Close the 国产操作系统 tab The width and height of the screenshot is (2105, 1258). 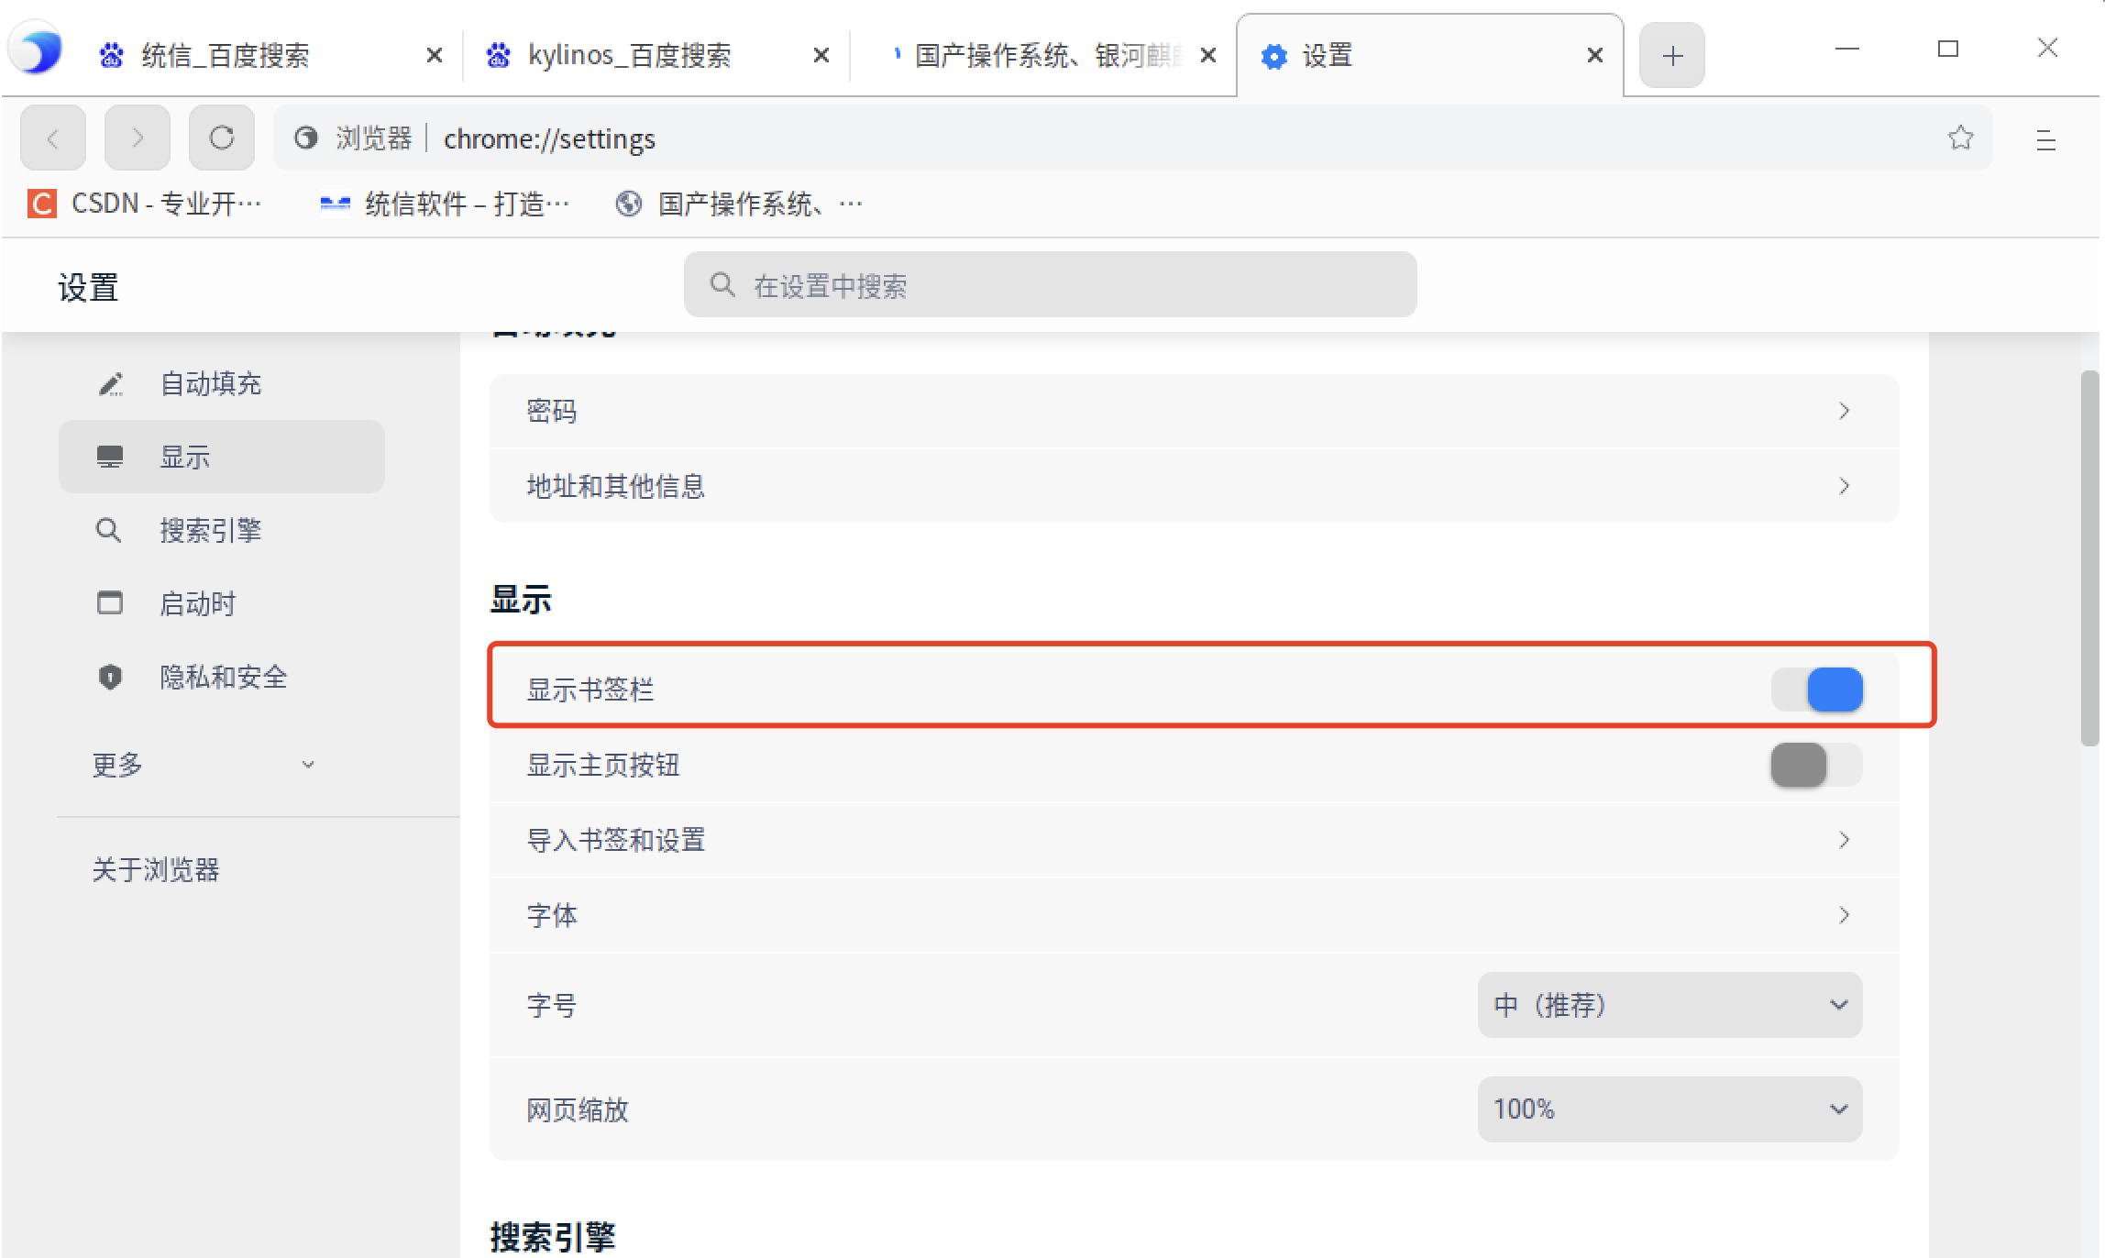1208,56
